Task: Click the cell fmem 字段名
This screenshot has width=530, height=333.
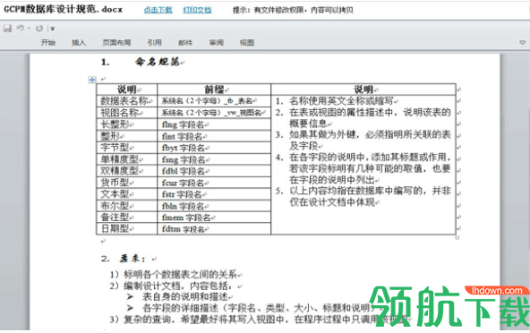Action: pyautogui.click(x=214, y=218)
